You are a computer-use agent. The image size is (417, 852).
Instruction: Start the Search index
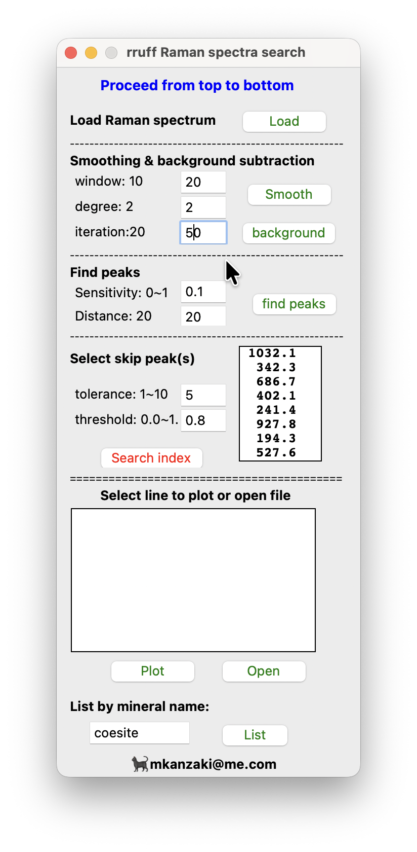coord(151,458)
